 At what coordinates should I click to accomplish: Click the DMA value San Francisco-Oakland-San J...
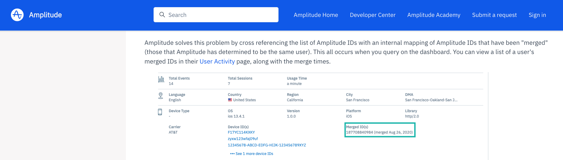[x=431, y=100]
